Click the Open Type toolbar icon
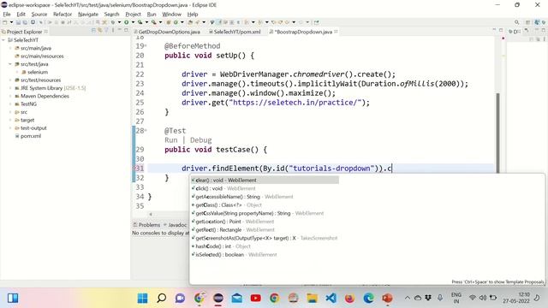Screen dimensions: 548x308 [x=190, y=22]
